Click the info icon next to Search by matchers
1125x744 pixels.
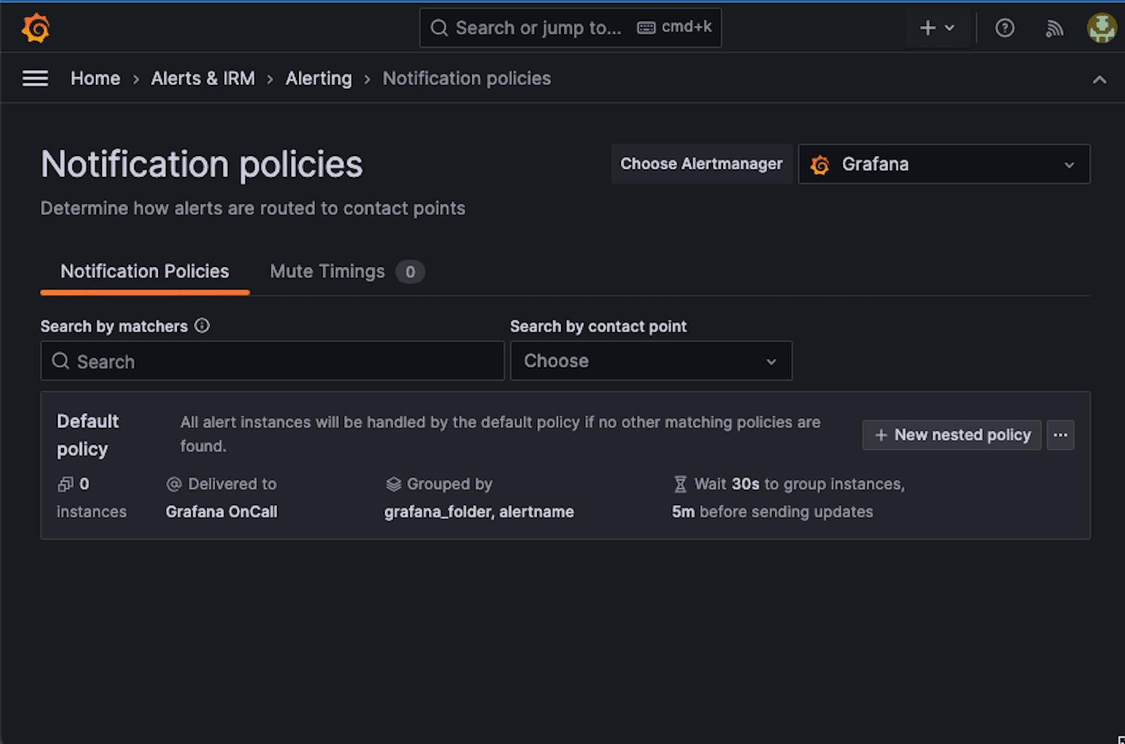point(202,326)
